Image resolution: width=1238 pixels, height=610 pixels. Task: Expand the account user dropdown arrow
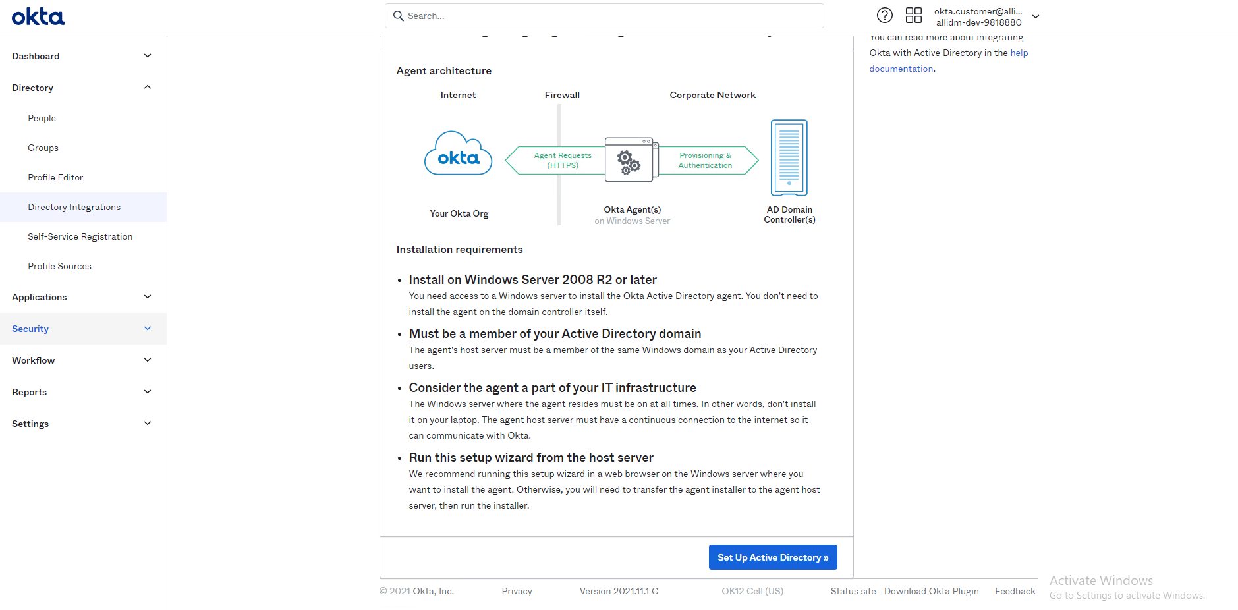click(1036, 16)
